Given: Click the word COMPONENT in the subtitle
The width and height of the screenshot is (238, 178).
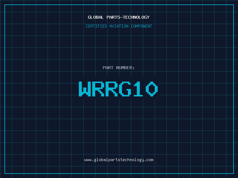Looking at the screenshot, I should [x=142, y=26].
